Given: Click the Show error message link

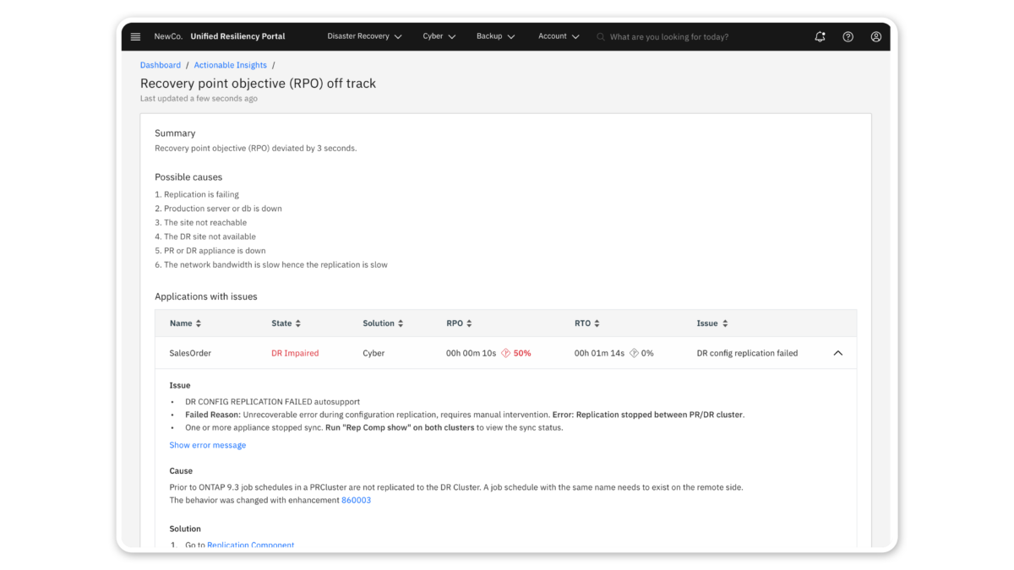Looking at the screenshot, I should pyautogui.click(x=208, y=445).
